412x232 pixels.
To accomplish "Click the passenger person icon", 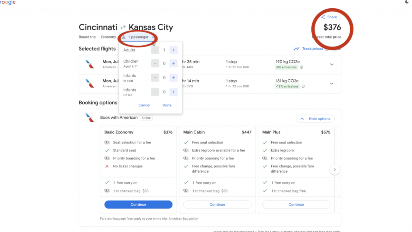I will [124, 37].
